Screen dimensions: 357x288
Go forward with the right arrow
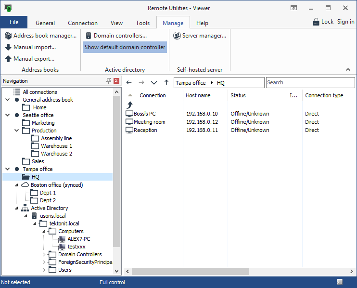[x=141, y=82]
